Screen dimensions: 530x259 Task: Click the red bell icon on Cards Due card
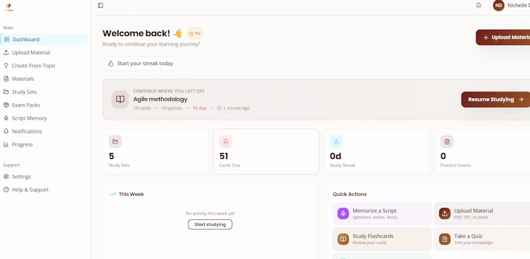226,142
